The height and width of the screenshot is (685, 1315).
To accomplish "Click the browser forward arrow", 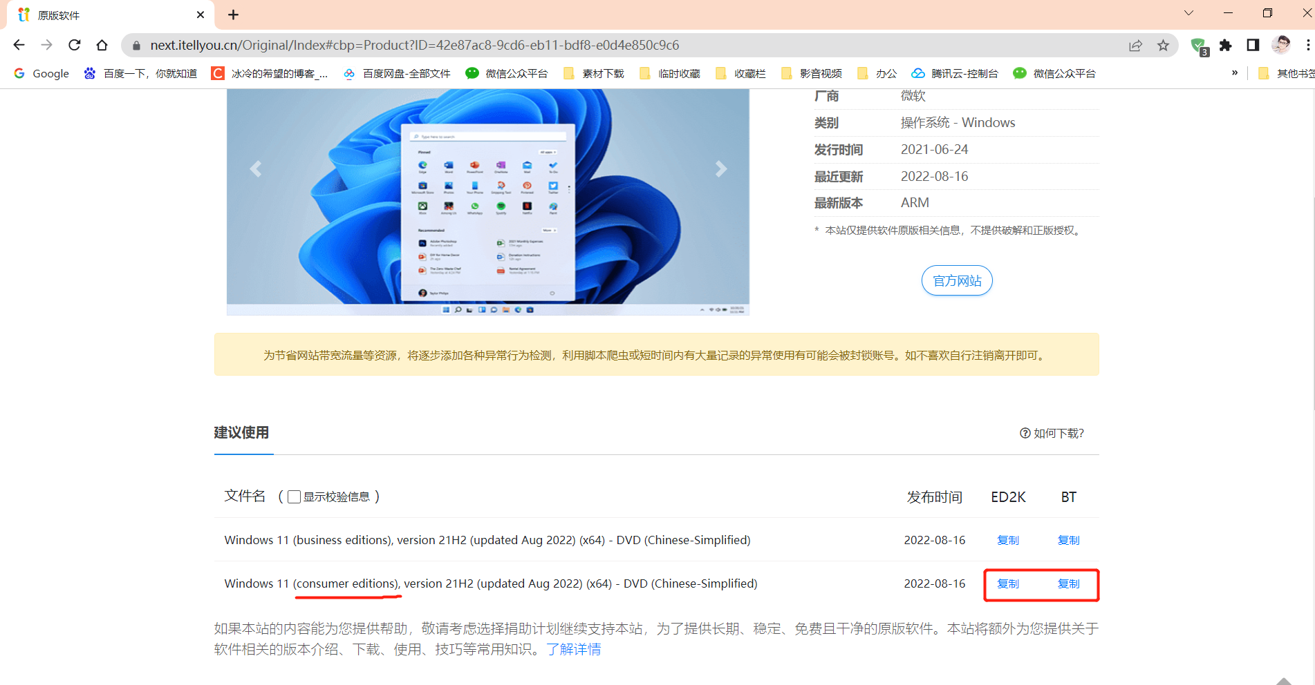I will [x=46, y=45].
